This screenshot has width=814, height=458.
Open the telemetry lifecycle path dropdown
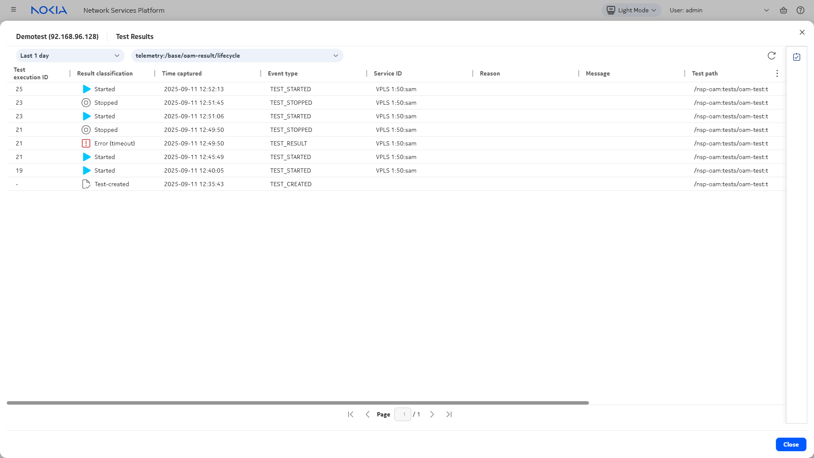(x=237, y=56)
